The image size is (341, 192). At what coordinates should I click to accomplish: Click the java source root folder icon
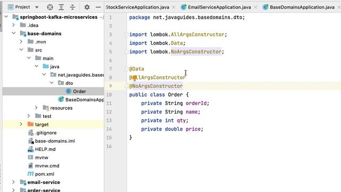[x=46, y=66]
